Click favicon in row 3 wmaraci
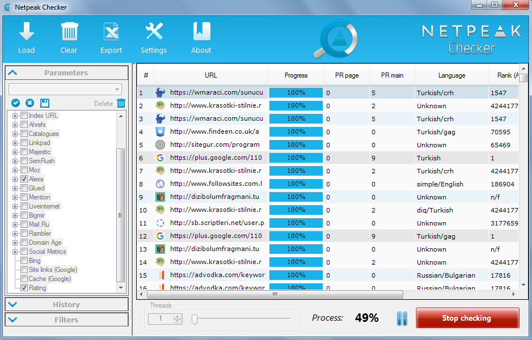 pyautogui.click(x=160, y=118)
